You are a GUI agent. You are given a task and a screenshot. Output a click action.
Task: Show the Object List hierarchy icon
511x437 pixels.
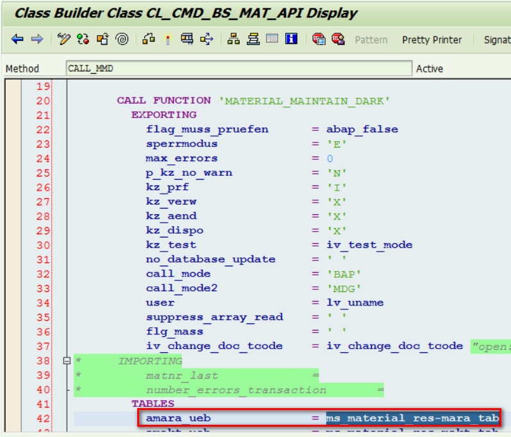tap(233, 39)
